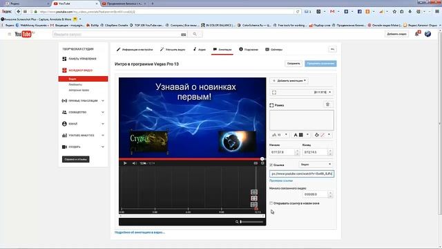Click the Upload video (Добавить видео) button

(x=396, y=34)
